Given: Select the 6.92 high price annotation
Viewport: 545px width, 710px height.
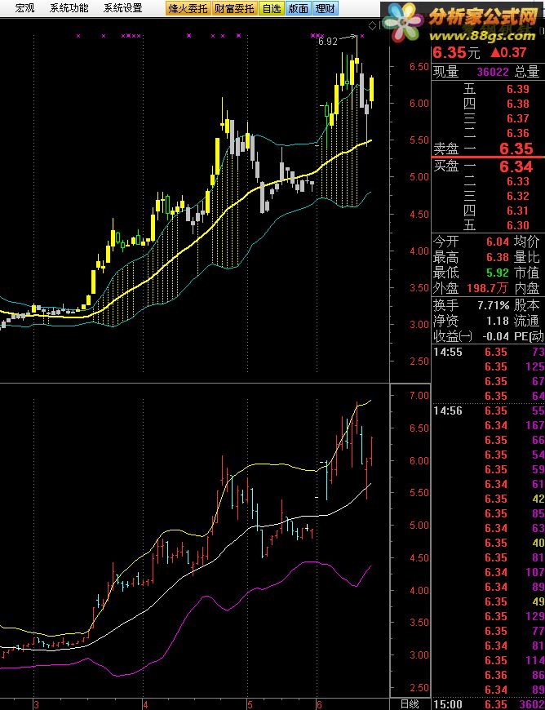Looking at the screenshot, I should pos(328,42).
